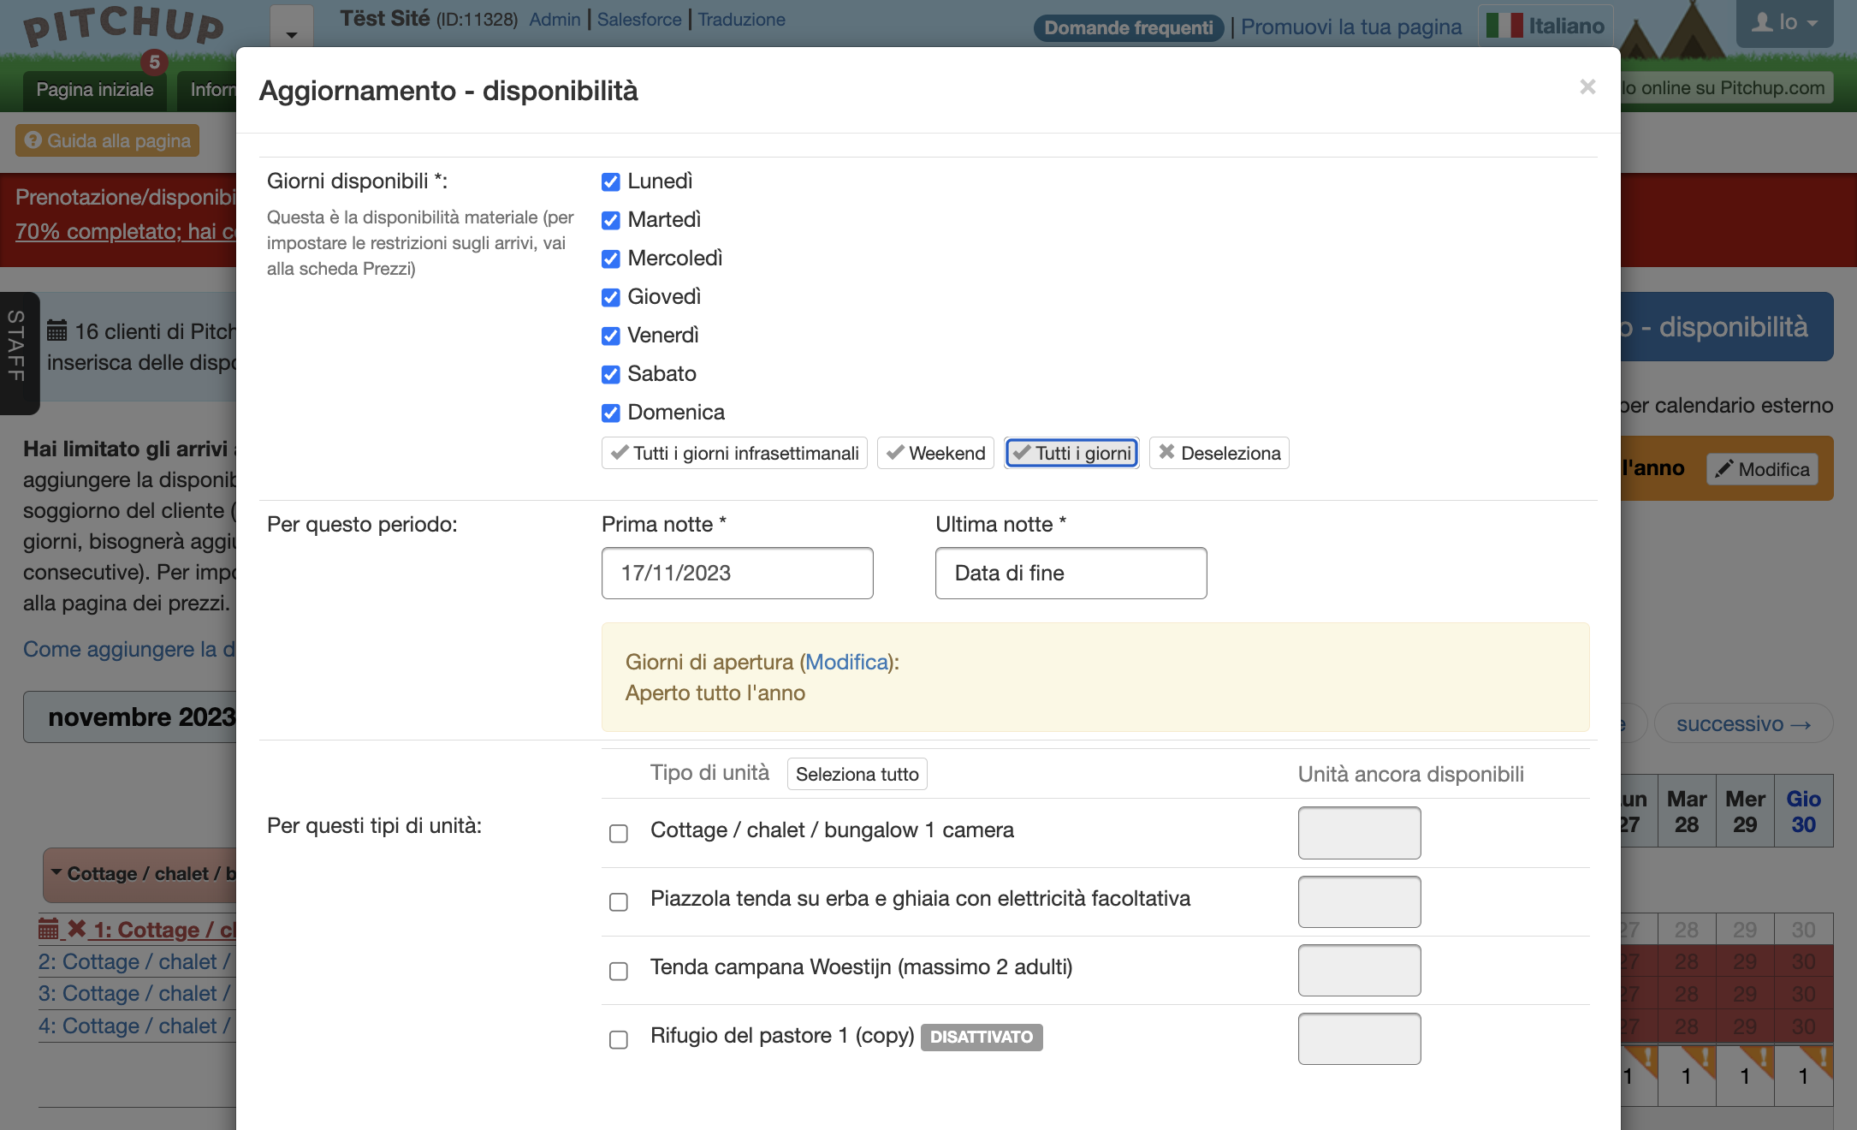Open the user account Io menu

pos(1784,23)
